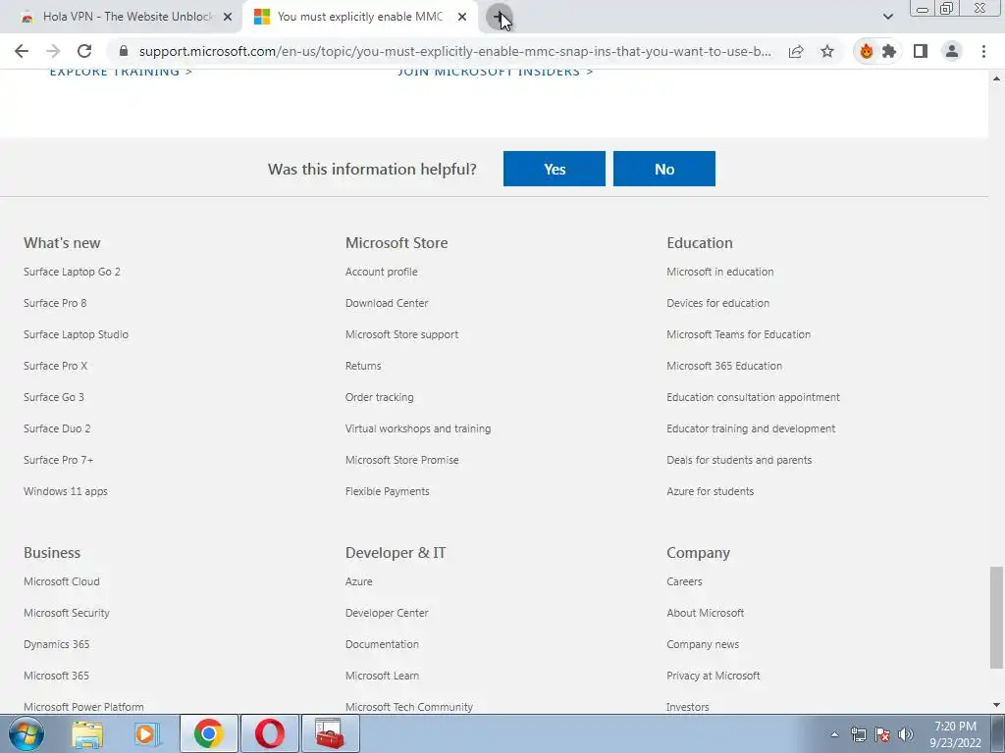Screen dimensions: 1005x753
Task: Open the Windows 11 apps link
Action: point(66,491)
